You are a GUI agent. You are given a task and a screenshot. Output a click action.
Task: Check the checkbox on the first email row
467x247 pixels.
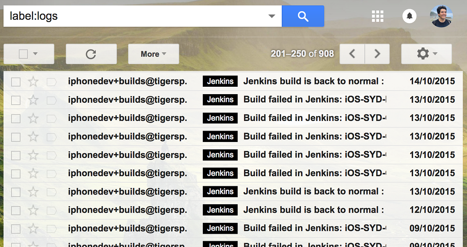coord(16,81)
